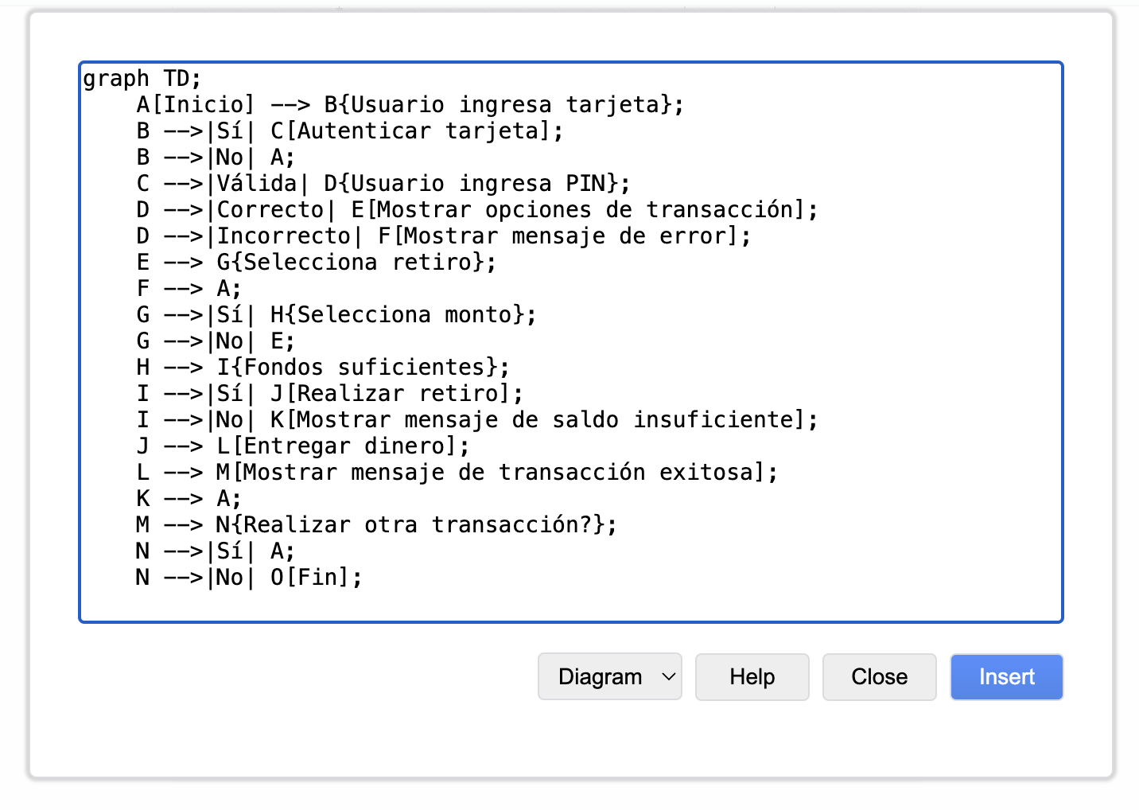Click 'F[Mostrar mensaje de error]' text

[x=559, y=236]
